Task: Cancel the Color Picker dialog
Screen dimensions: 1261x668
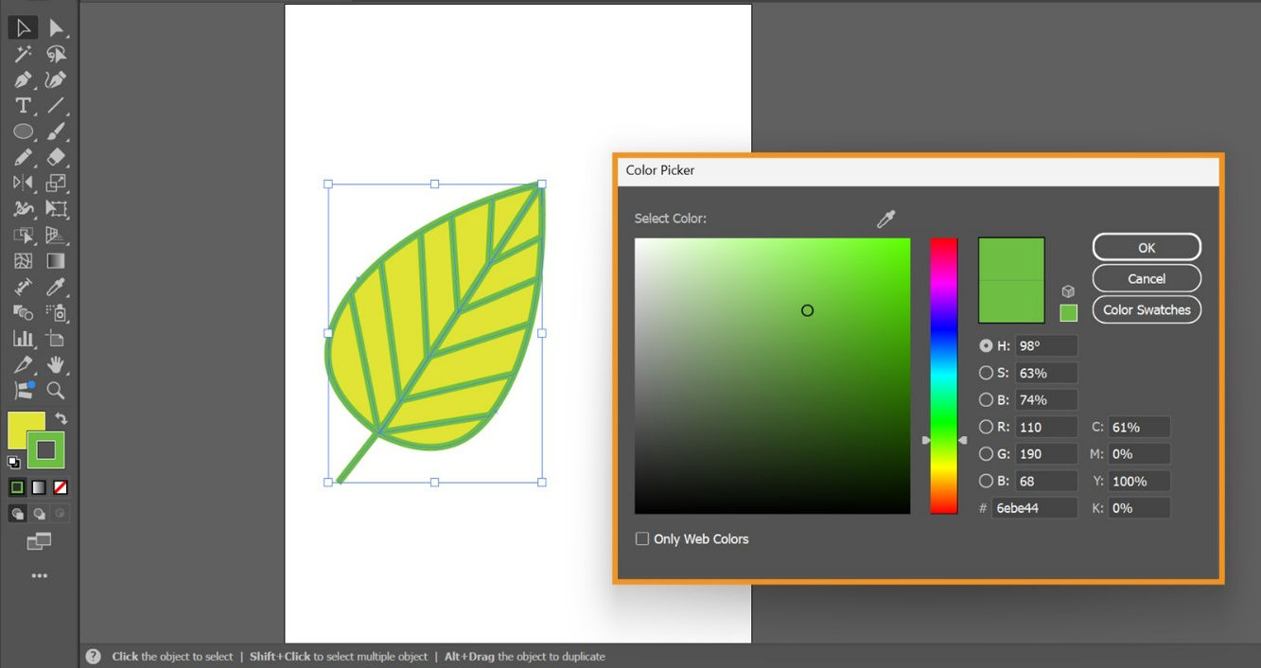Action: [1146, 278]
